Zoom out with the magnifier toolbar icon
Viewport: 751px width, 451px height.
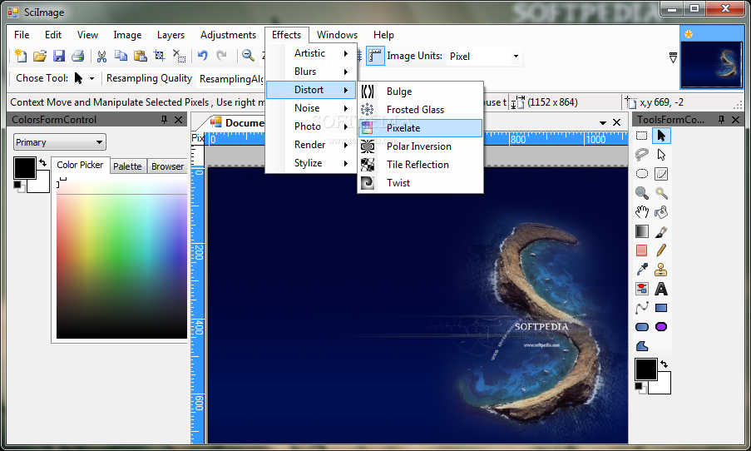pos(248,56)
